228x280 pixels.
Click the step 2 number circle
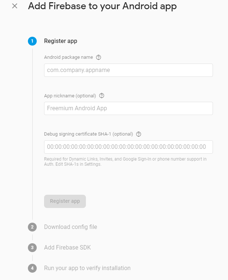(32, 227)
